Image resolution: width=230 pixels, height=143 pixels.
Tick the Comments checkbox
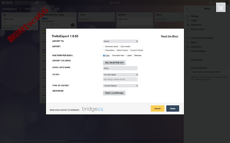(119, 46)
